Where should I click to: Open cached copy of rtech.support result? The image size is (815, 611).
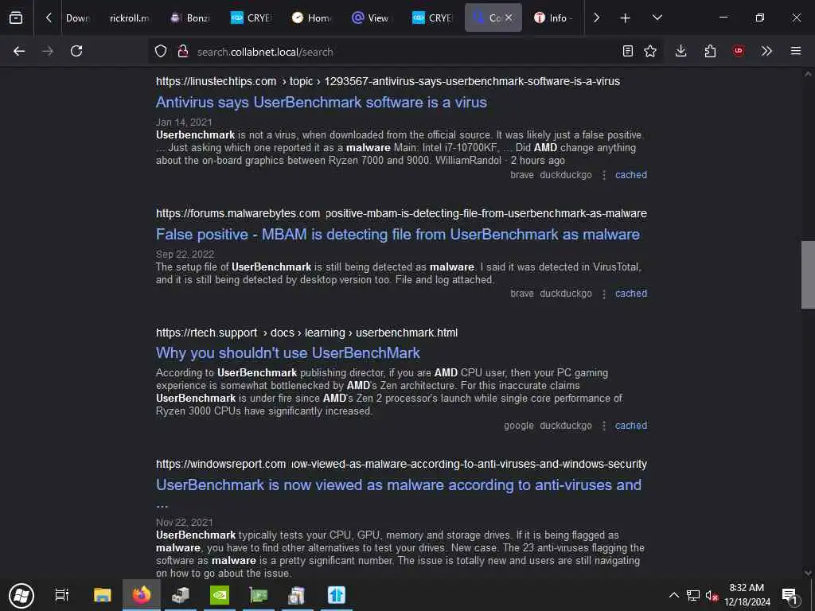point(631,426)
